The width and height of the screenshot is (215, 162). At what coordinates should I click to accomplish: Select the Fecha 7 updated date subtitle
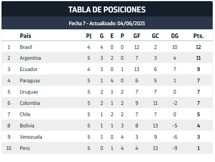click(107, 23)
